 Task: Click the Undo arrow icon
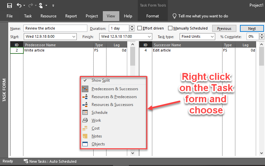point(19,5)
